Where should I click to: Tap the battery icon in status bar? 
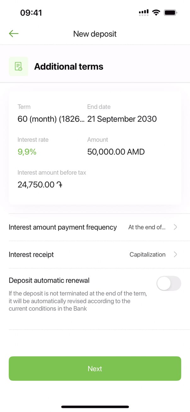(x=170, y=13)
